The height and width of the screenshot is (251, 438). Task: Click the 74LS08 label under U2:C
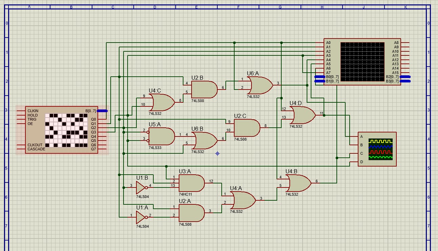pyautogui.click(x=240, y=139)
